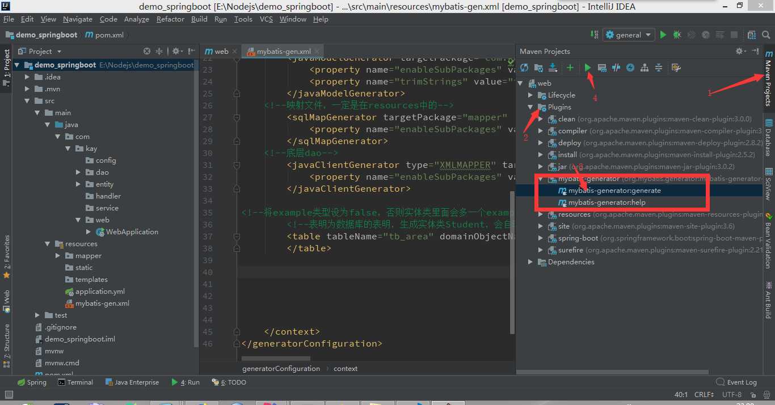Hide the Maven Projects panel
Image resolution: width=775 pixels, height=405 pixels.
[755, 51]
